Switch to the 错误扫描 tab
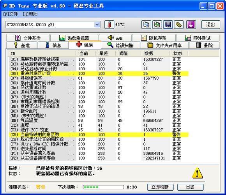The image size is (226, 195). (x=120, y=45)
